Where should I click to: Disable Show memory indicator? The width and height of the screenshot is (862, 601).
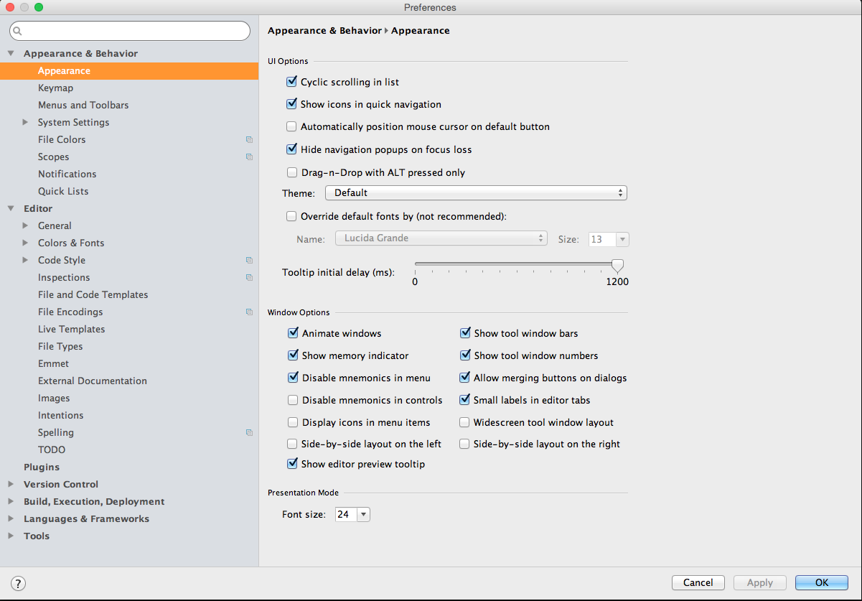[x=293, y=355]
